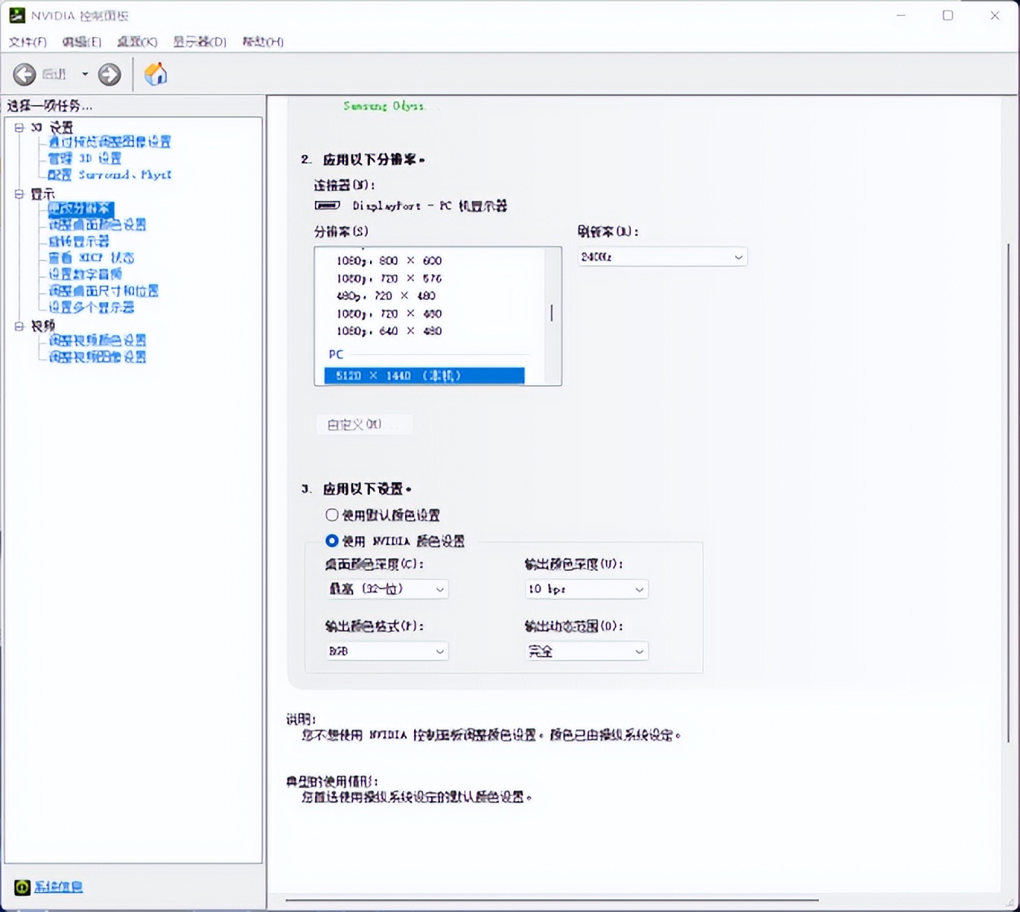Screen dimensions: 1020x912
Task: Click the main panel vertical scrollbar
Action: [1009, 493]
